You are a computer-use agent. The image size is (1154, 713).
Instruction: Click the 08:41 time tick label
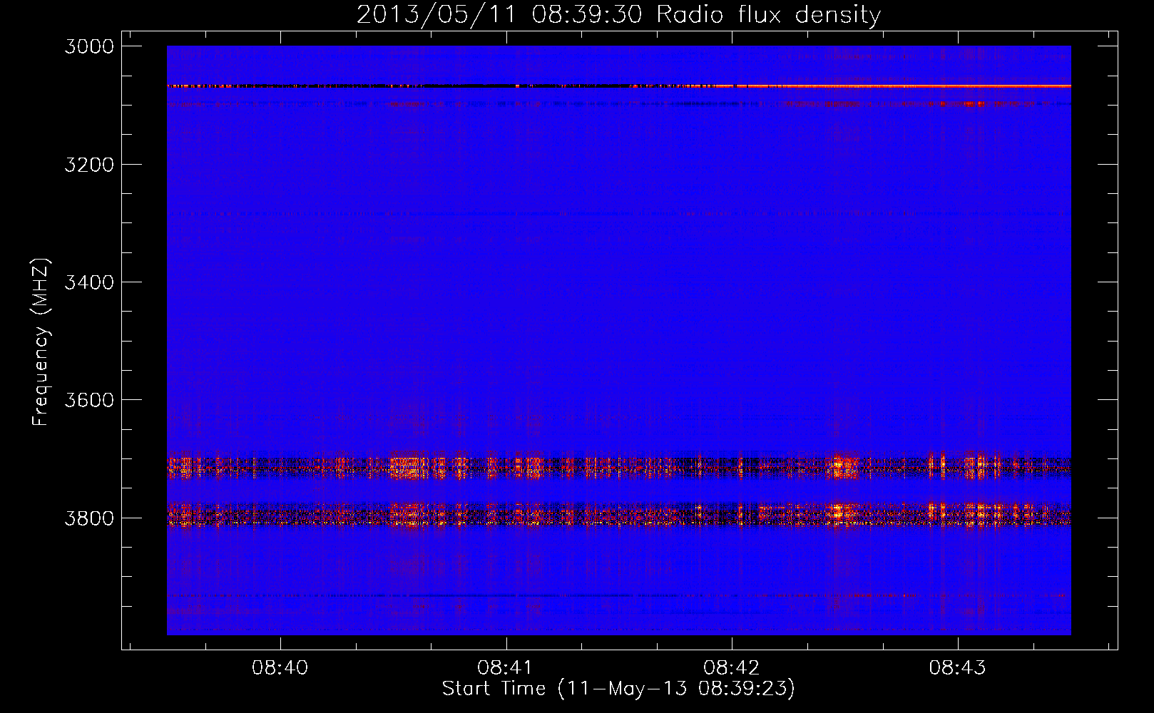tap(506, 667)
